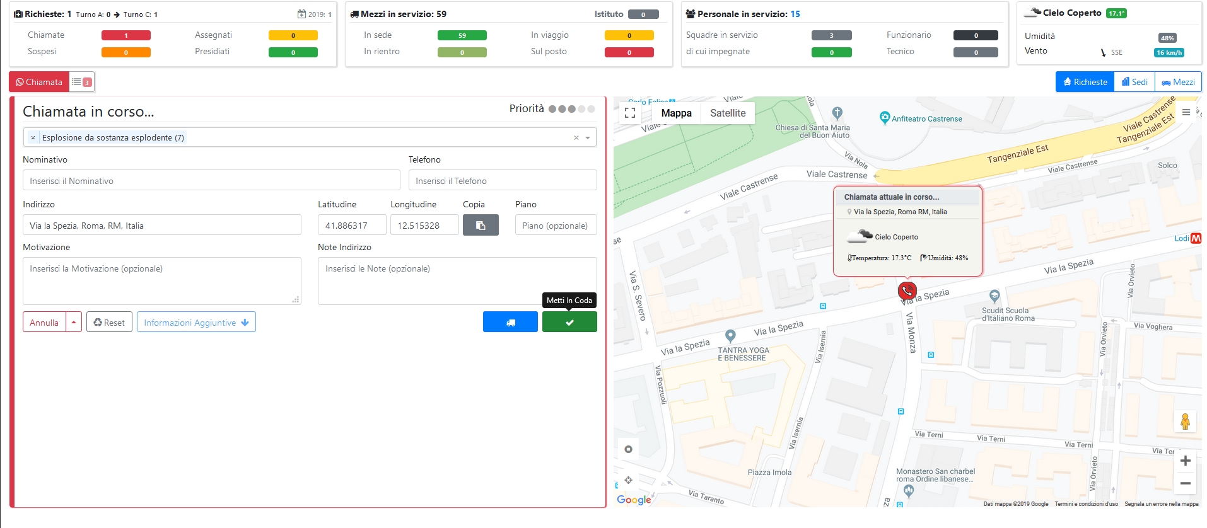Click the Motivazione text area
This screenshot has height=528, width=1207.
pos(162,281)
